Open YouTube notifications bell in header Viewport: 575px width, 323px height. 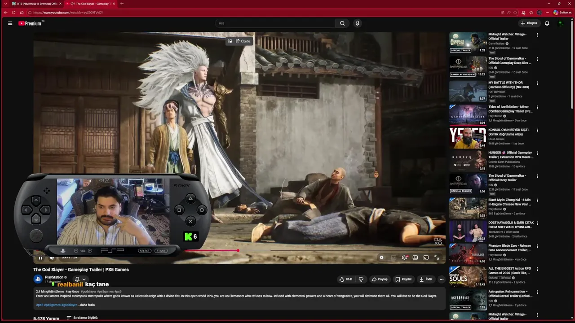(547, 23)
